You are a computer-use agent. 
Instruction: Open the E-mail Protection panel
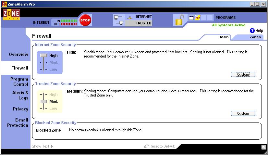(x=18, y=123)
